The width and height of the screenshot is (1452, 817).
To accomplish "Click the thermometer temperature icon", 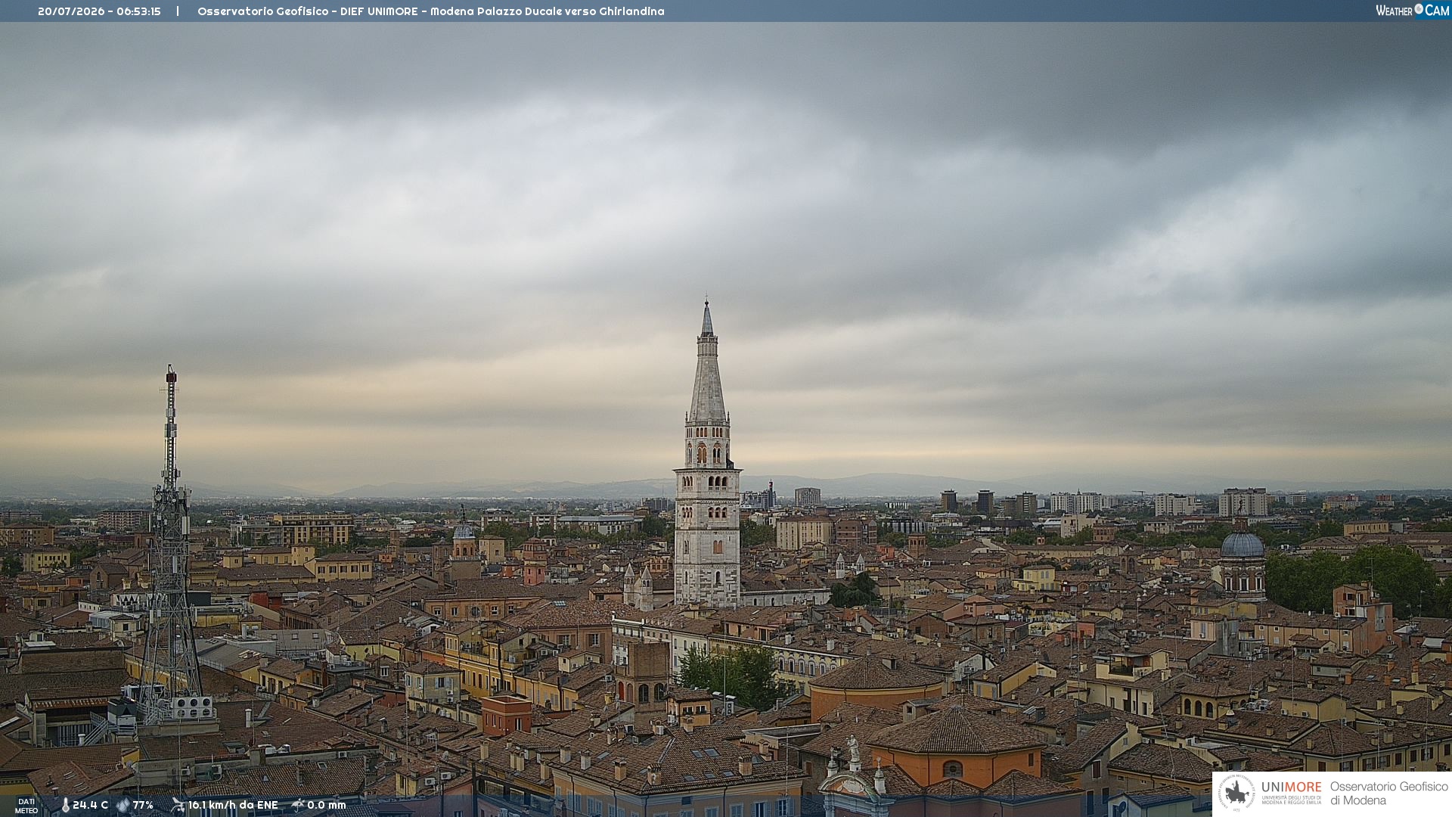I will (x=65, y=806).
